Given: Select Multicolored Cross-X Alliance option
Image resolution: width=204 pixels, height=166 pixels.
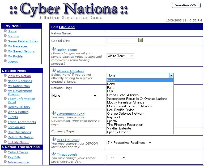Looking at the screenshot, I should 140,106.
